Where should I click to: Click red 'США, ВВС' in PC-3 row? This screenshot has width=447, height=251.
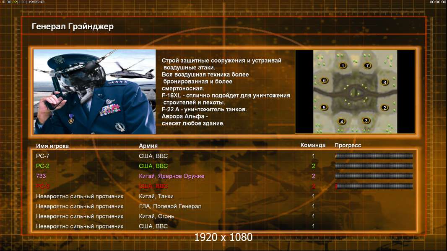(153, 186)
